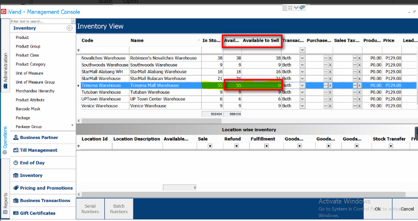418x221 pixels.
Task: Collapse the Inventory panel with back arrow
Action: coord(70,28)
